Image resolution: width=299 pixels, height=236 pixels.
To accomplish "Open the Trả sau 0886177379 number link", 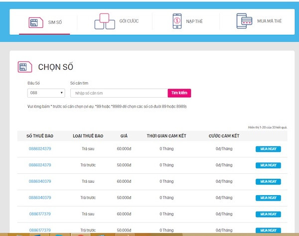I will [x=40, y=214].
